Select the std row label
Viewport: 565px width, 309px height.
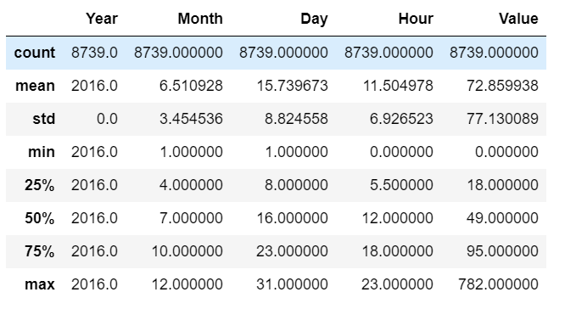(44, 119)
